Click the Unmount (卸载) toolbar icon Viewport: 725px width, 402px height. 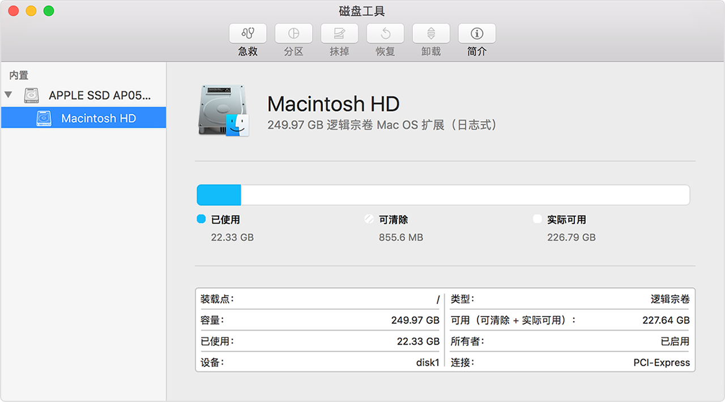(431, 33)
